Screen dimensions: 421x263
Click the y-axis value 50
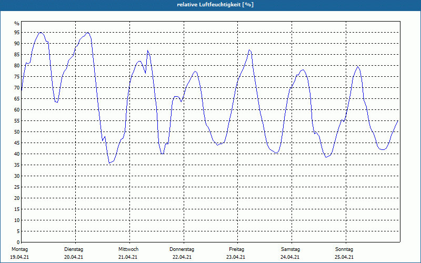(17, 132)
